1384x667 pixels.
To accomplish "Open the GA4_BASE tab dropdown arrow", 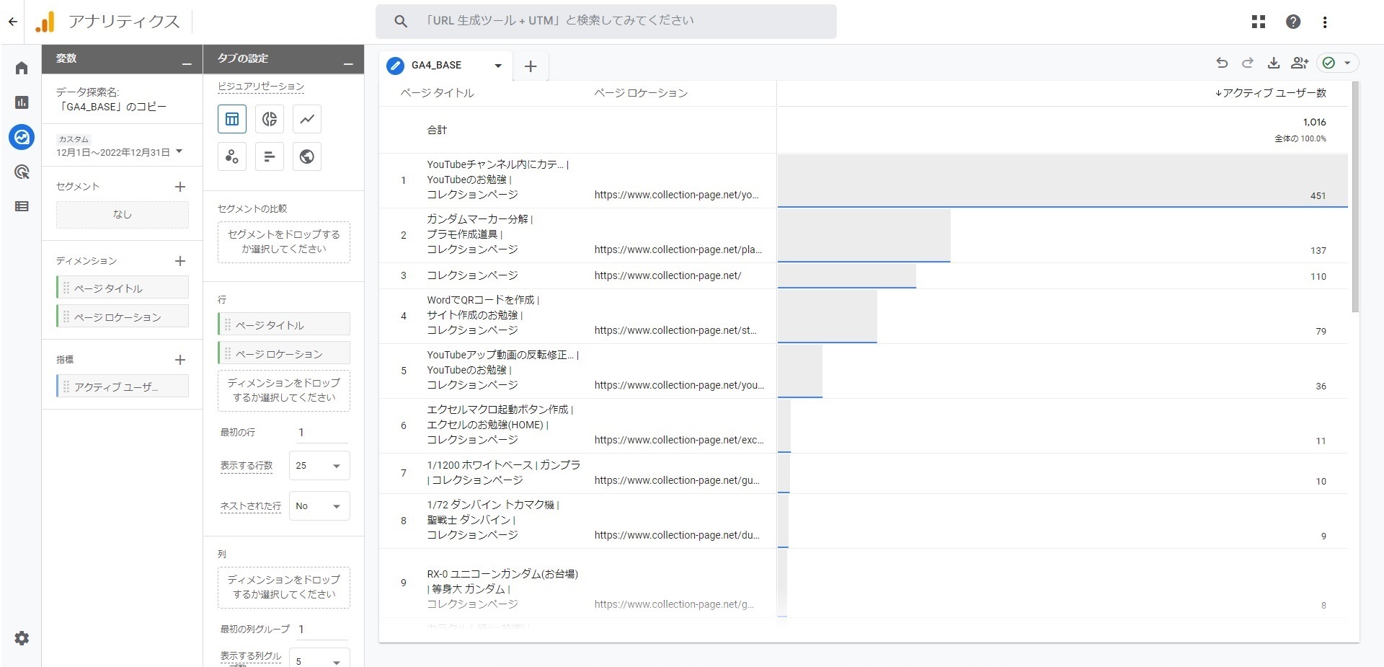I will [x=497, y=66].
